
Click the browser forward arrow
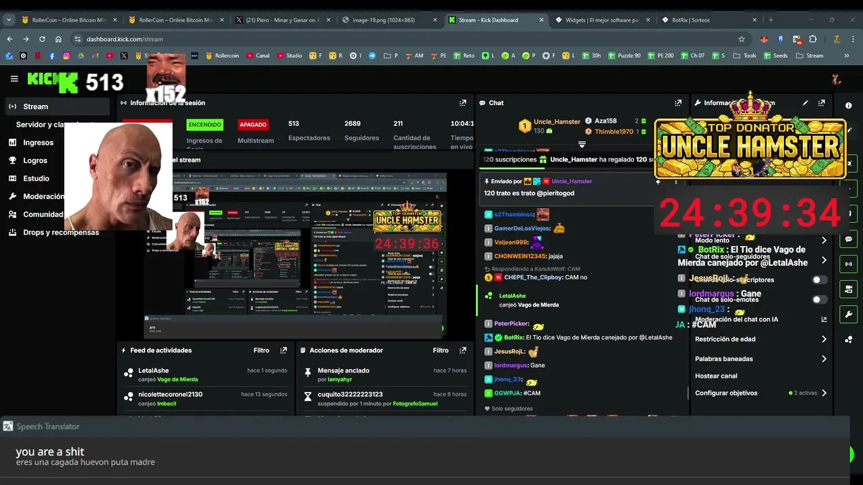click(x=26, y=39)
